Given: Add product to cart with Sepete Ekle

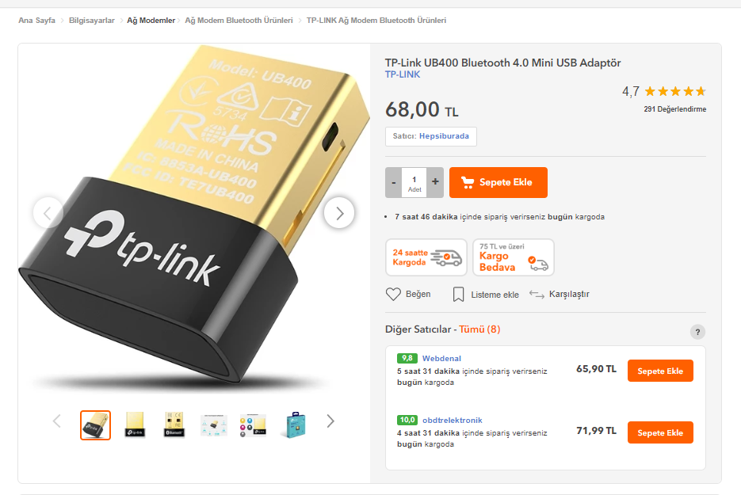Looking at the screenshot, I should 498,182.
